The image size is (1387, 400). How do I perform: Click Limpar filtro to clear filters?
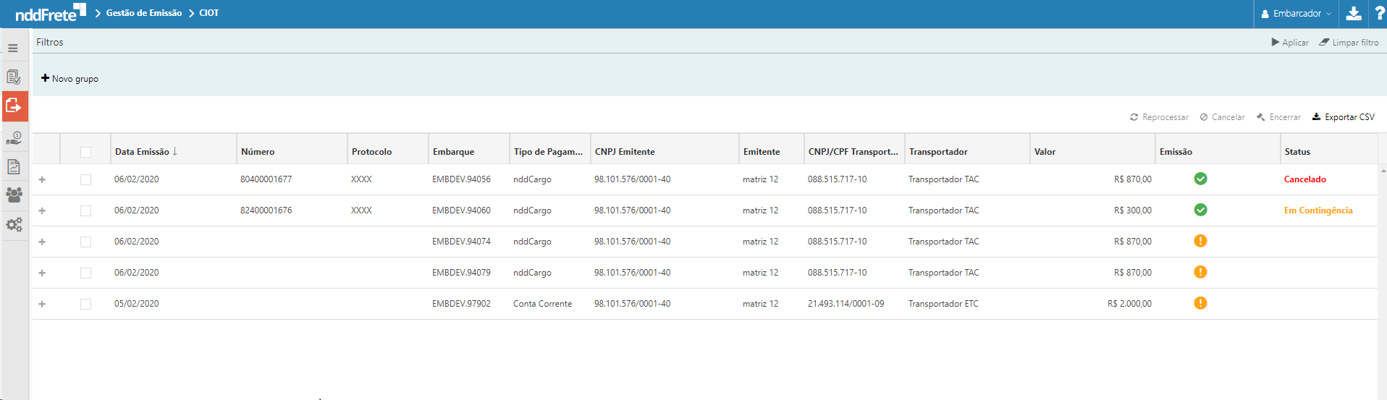1349,43
